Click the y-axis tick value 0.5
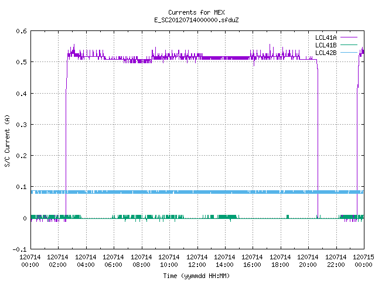The width and height of the screenshot is (375, 281). [21, 62]
